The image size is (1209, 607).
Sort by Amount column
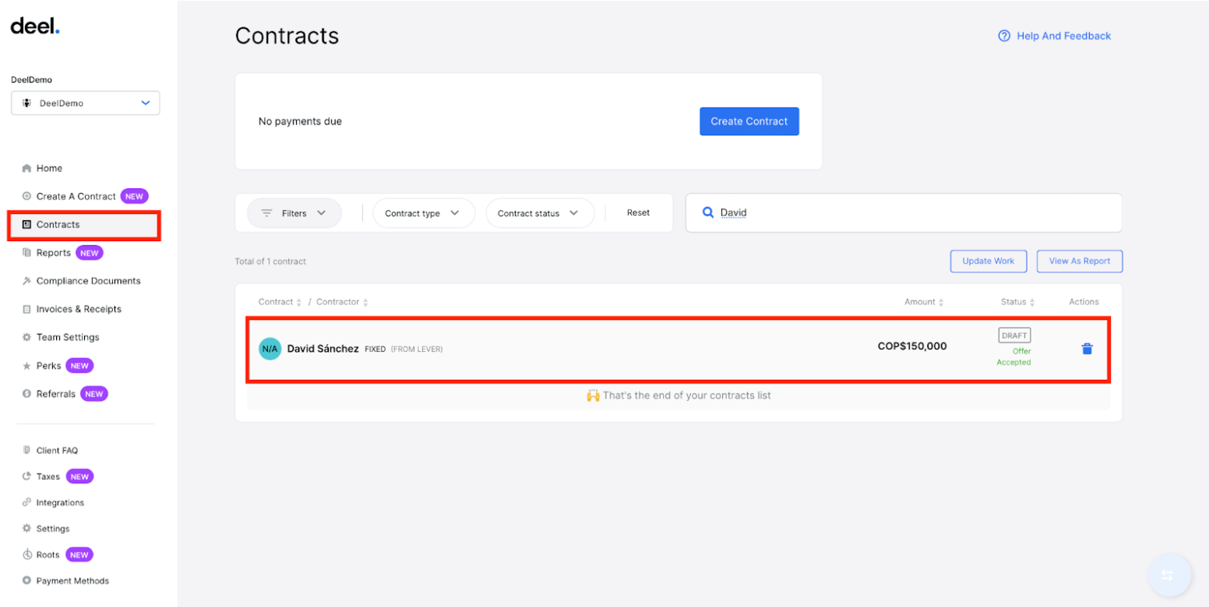tap(924, 302)
